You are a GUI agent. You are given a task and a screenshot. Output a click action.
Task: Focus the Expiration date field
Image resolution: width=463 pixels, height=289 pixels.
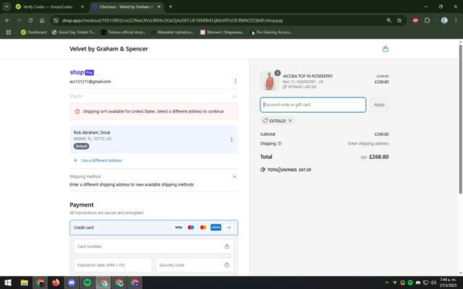113,265
